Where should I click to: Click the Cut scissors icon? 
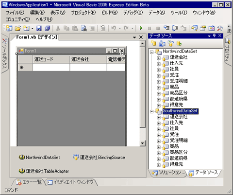[58, 28]
